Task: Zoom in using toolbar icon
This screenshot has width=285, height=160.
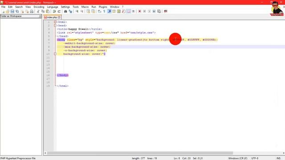Action: point(77,12)
